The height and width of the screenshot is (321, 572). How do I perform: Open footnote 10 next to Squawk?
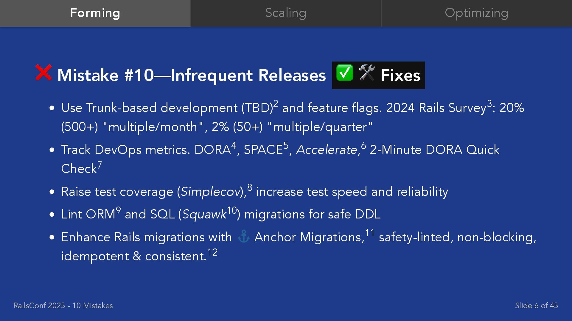[x=232, y=210]
